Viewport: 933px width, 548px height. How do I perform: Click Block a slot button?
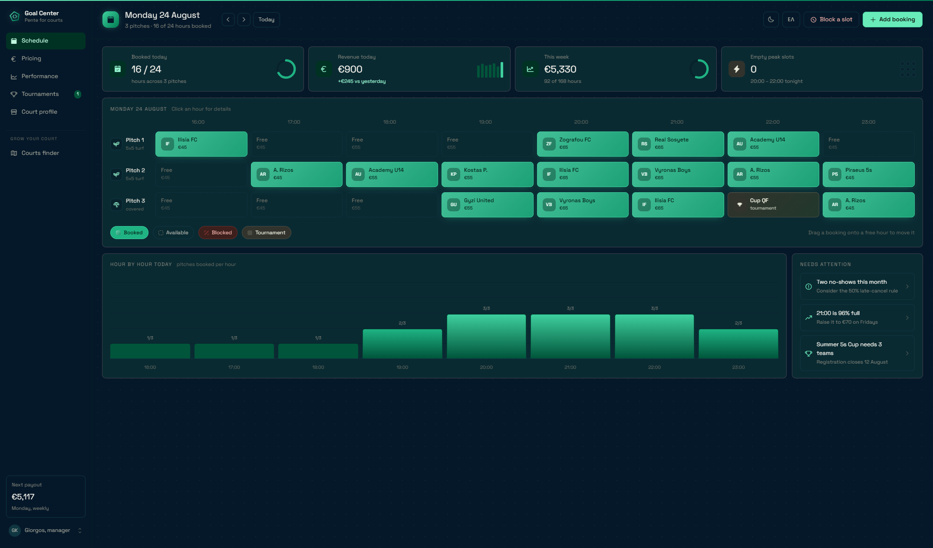pyautogui.click(x=831, y=20)
